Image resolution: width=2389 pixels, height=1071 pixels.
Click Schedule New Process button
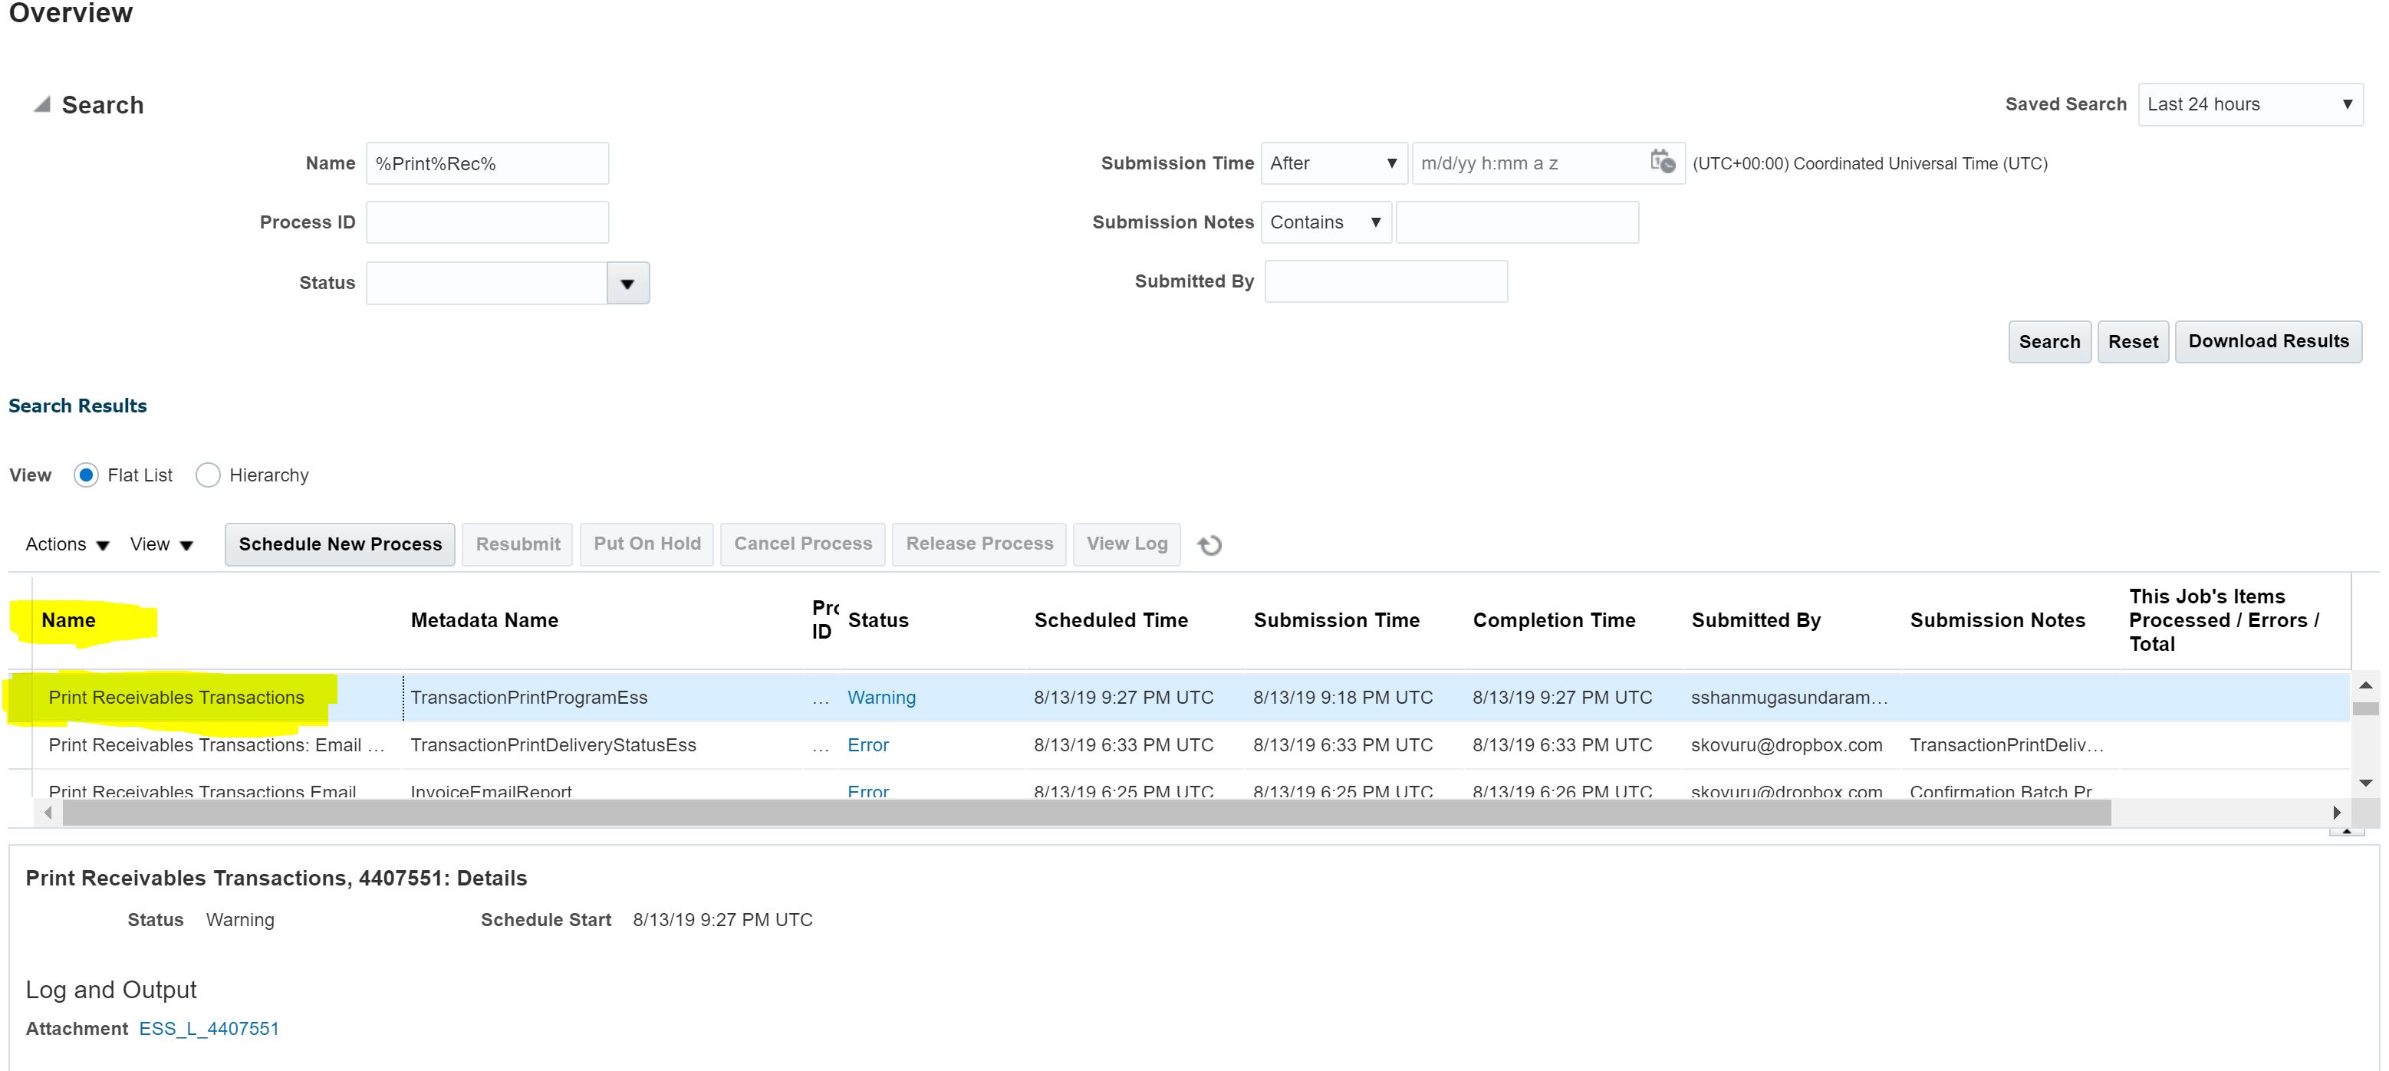(x=341, y=544)
